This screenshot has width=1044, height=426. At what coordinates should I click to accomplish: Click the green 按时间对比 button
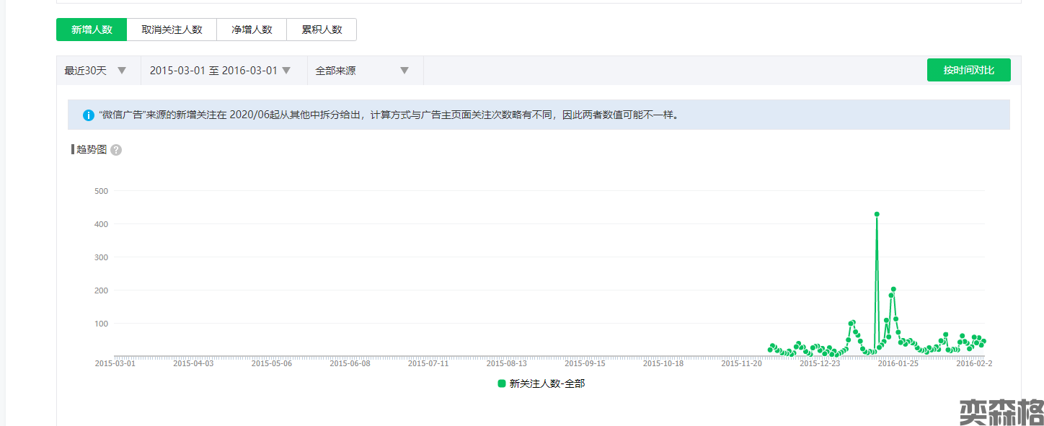coord(968,70)
